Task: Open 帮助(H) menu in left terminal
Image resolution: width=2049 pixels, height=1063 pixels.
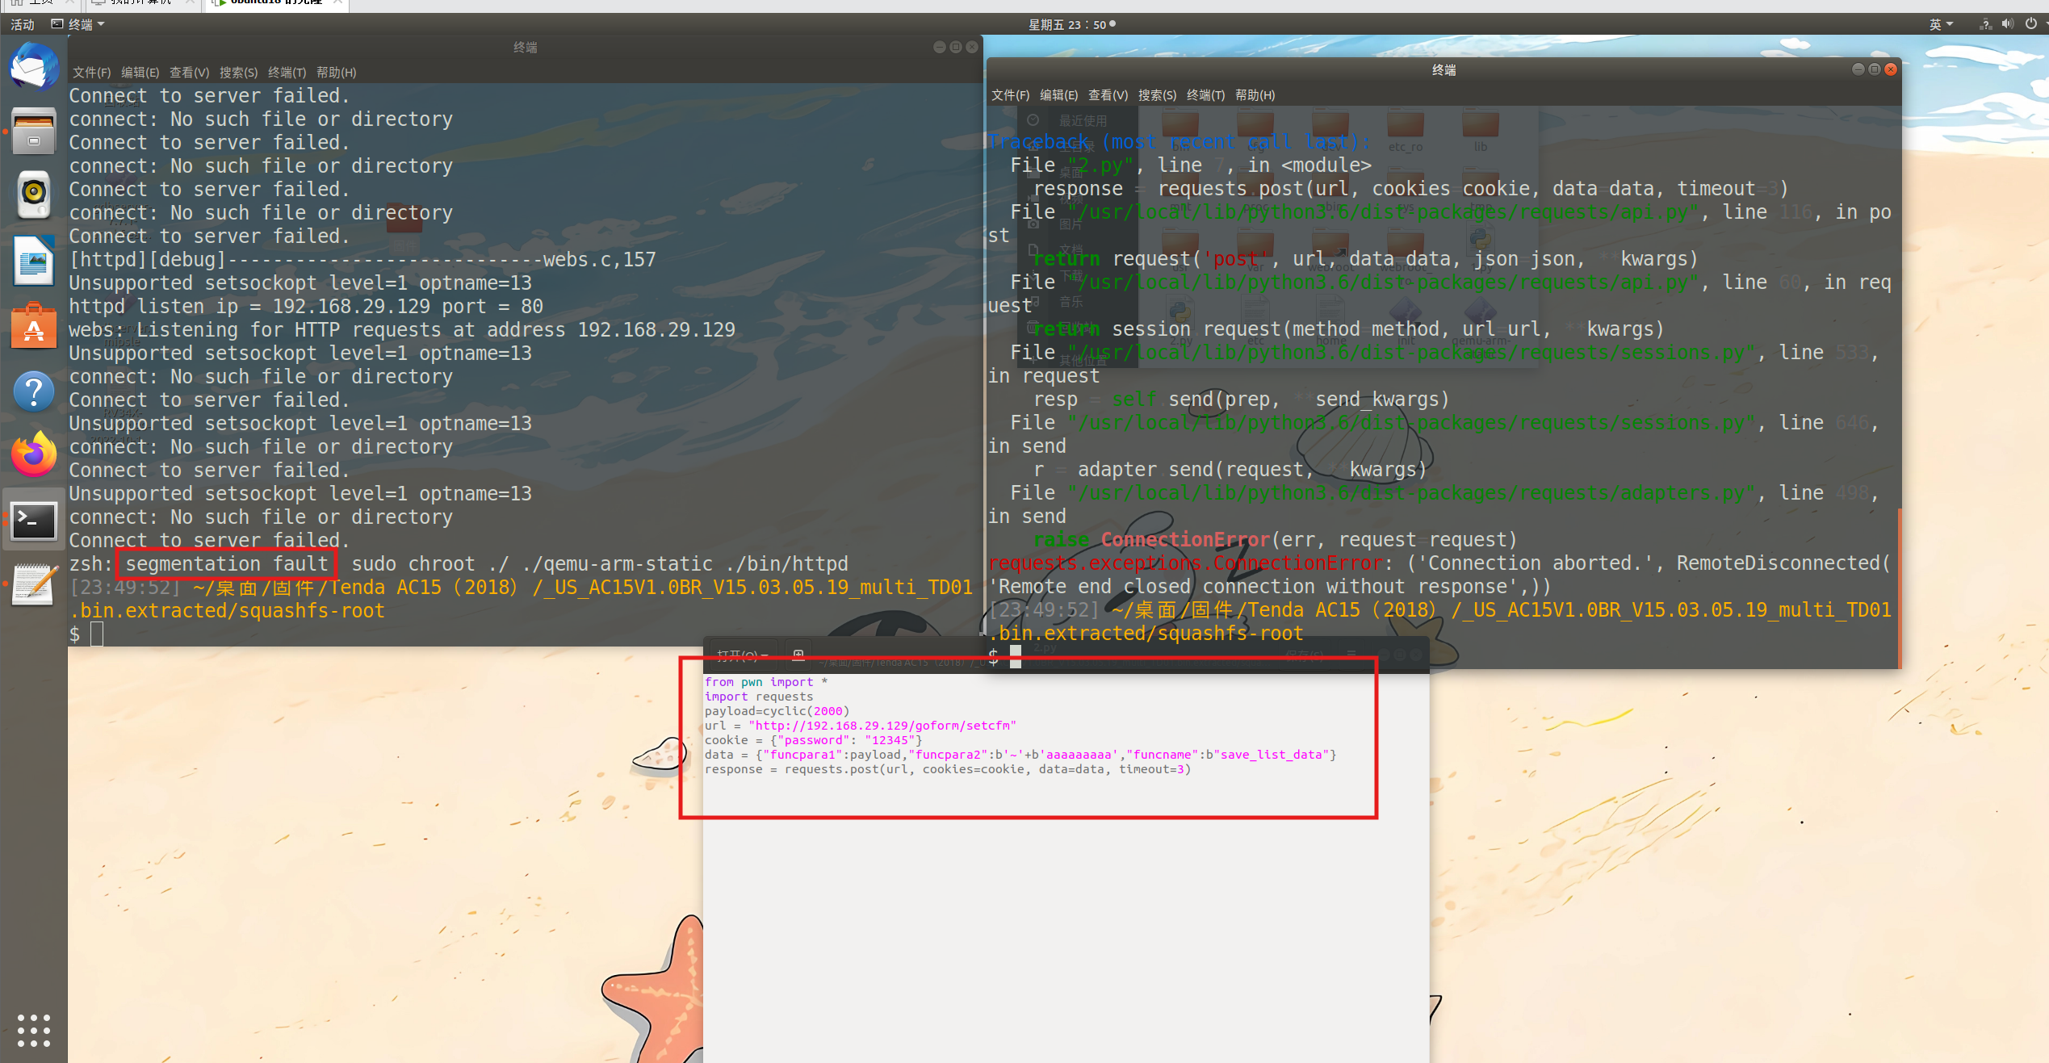Action: point(336,72)
